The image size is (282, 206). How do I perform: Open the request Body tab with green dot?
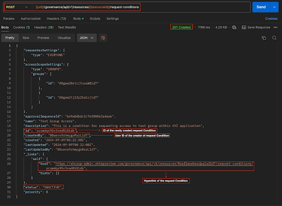coord(78,19)
